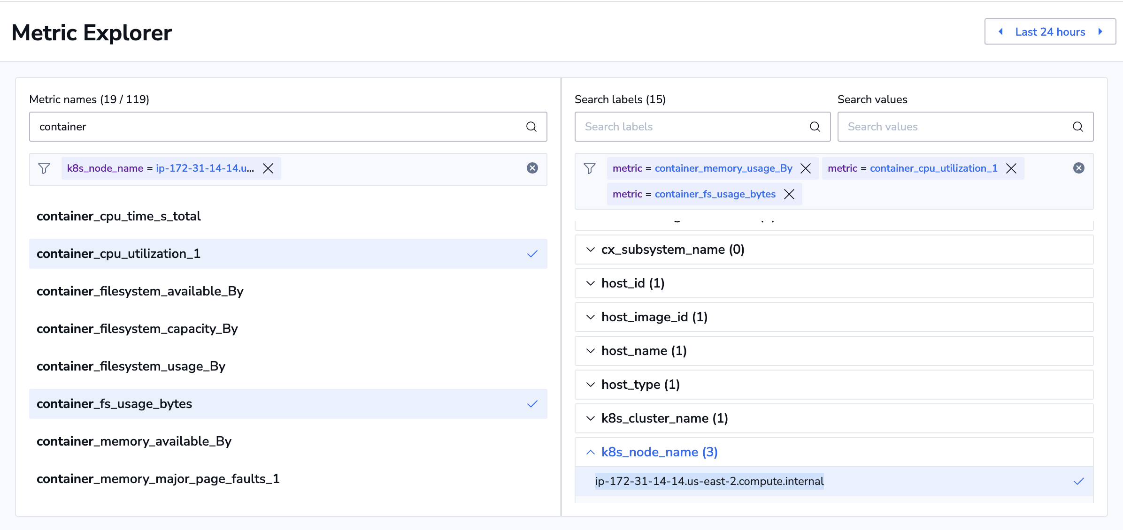Go to next time range arrow
The width and height of the screenshot is (1123, 530).
(x=1100, y=31)
